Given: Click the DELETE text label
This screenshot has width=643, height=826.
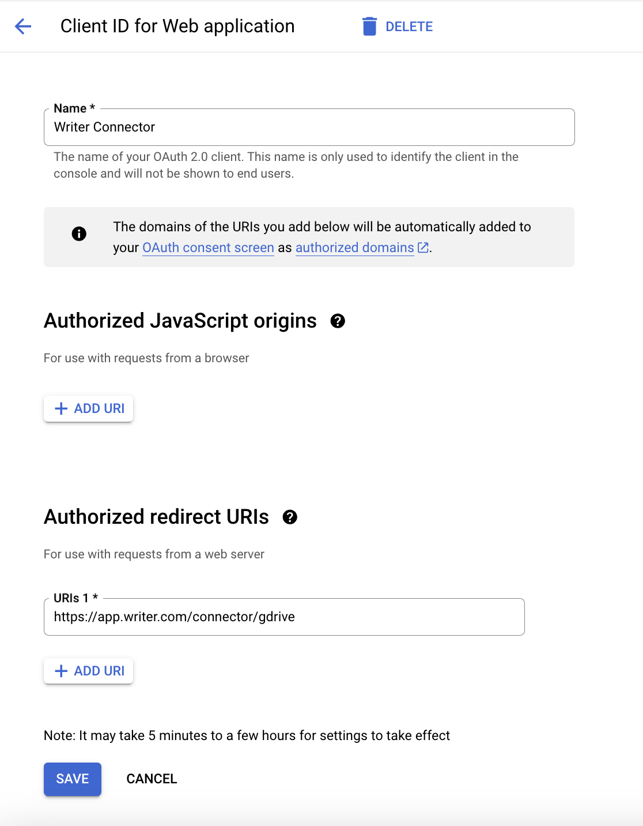Looking at the screenshot, I should (x=409, y=27).
